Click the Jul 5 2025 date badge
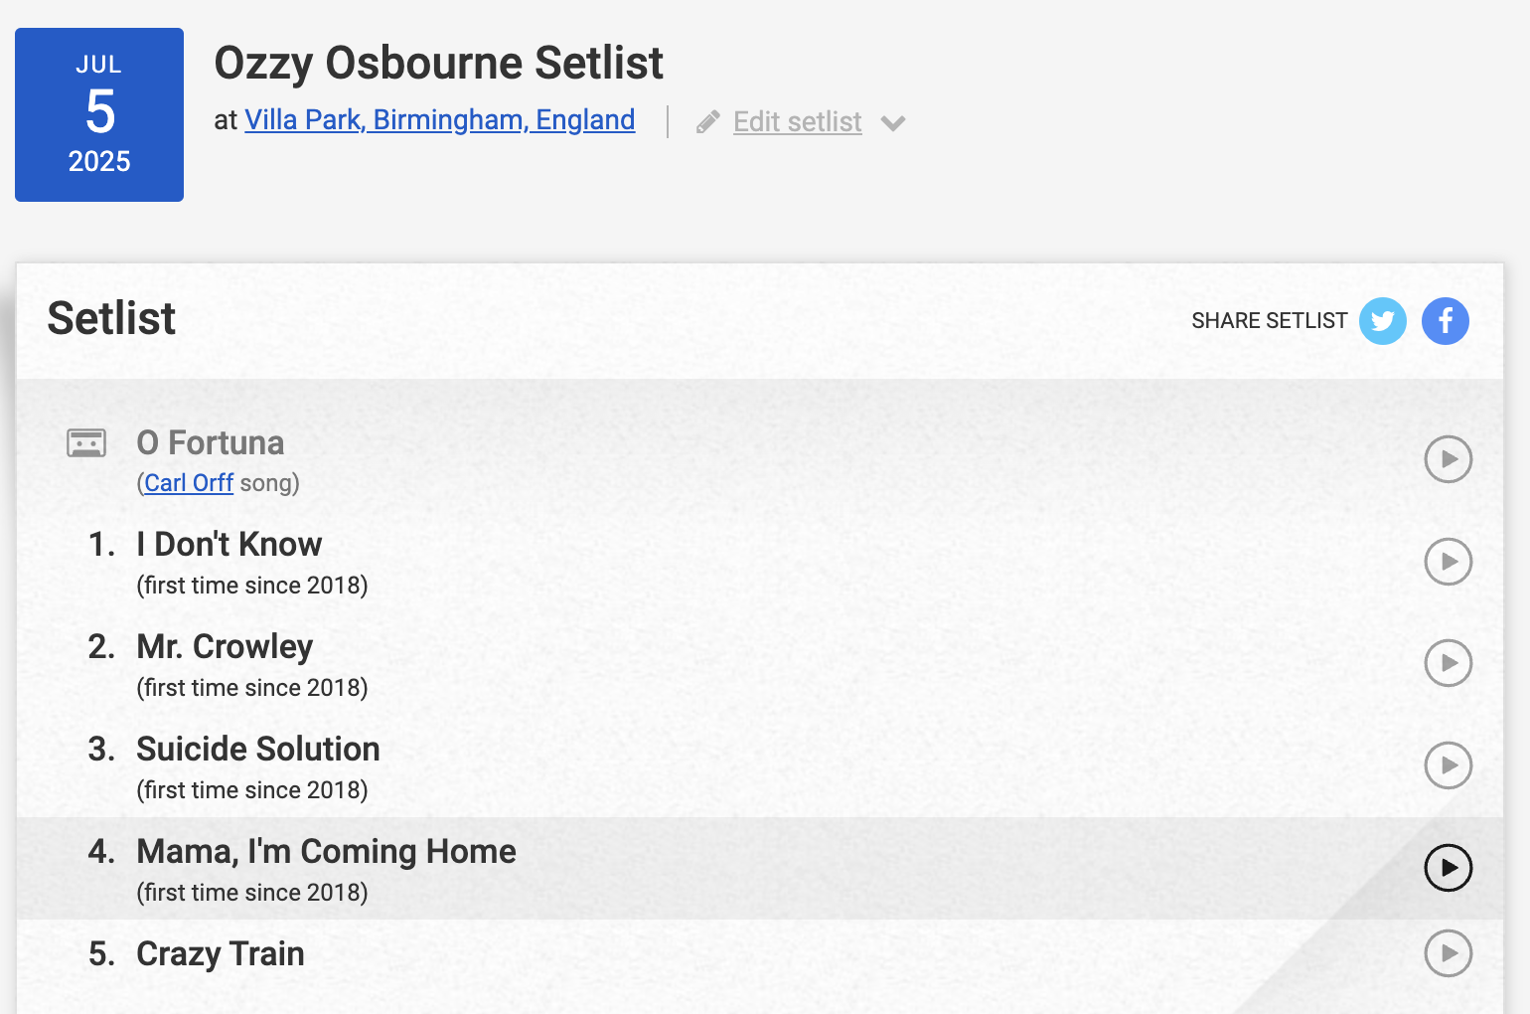This screenshot has width=1530, height=1014. [99, 114]
